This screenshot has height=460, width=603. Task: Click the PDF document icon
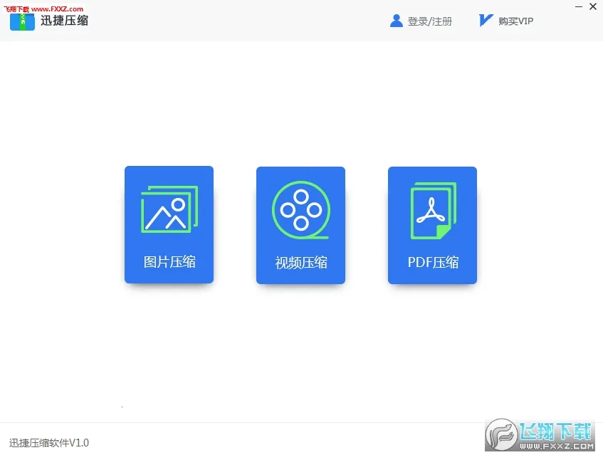click(x=431, y=209)
